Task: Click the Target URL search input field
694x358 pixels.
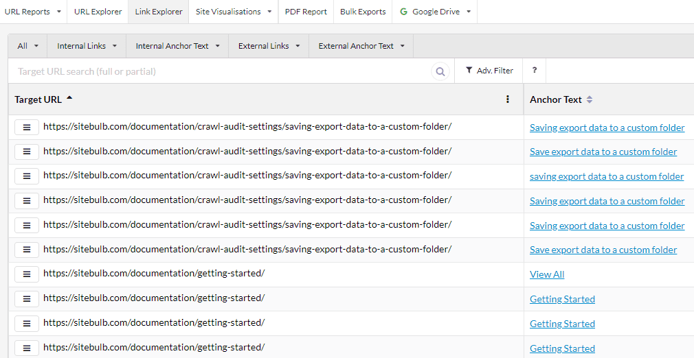Action: [x=221, y=71]
